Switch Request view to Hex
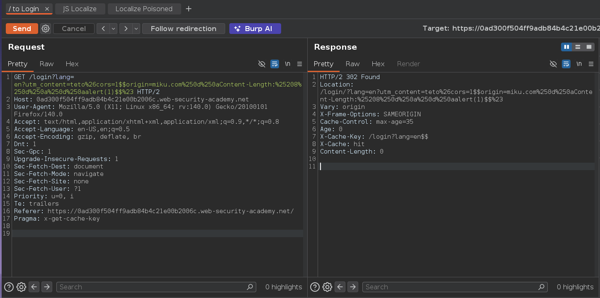600x298 pixels. [72, 64]
